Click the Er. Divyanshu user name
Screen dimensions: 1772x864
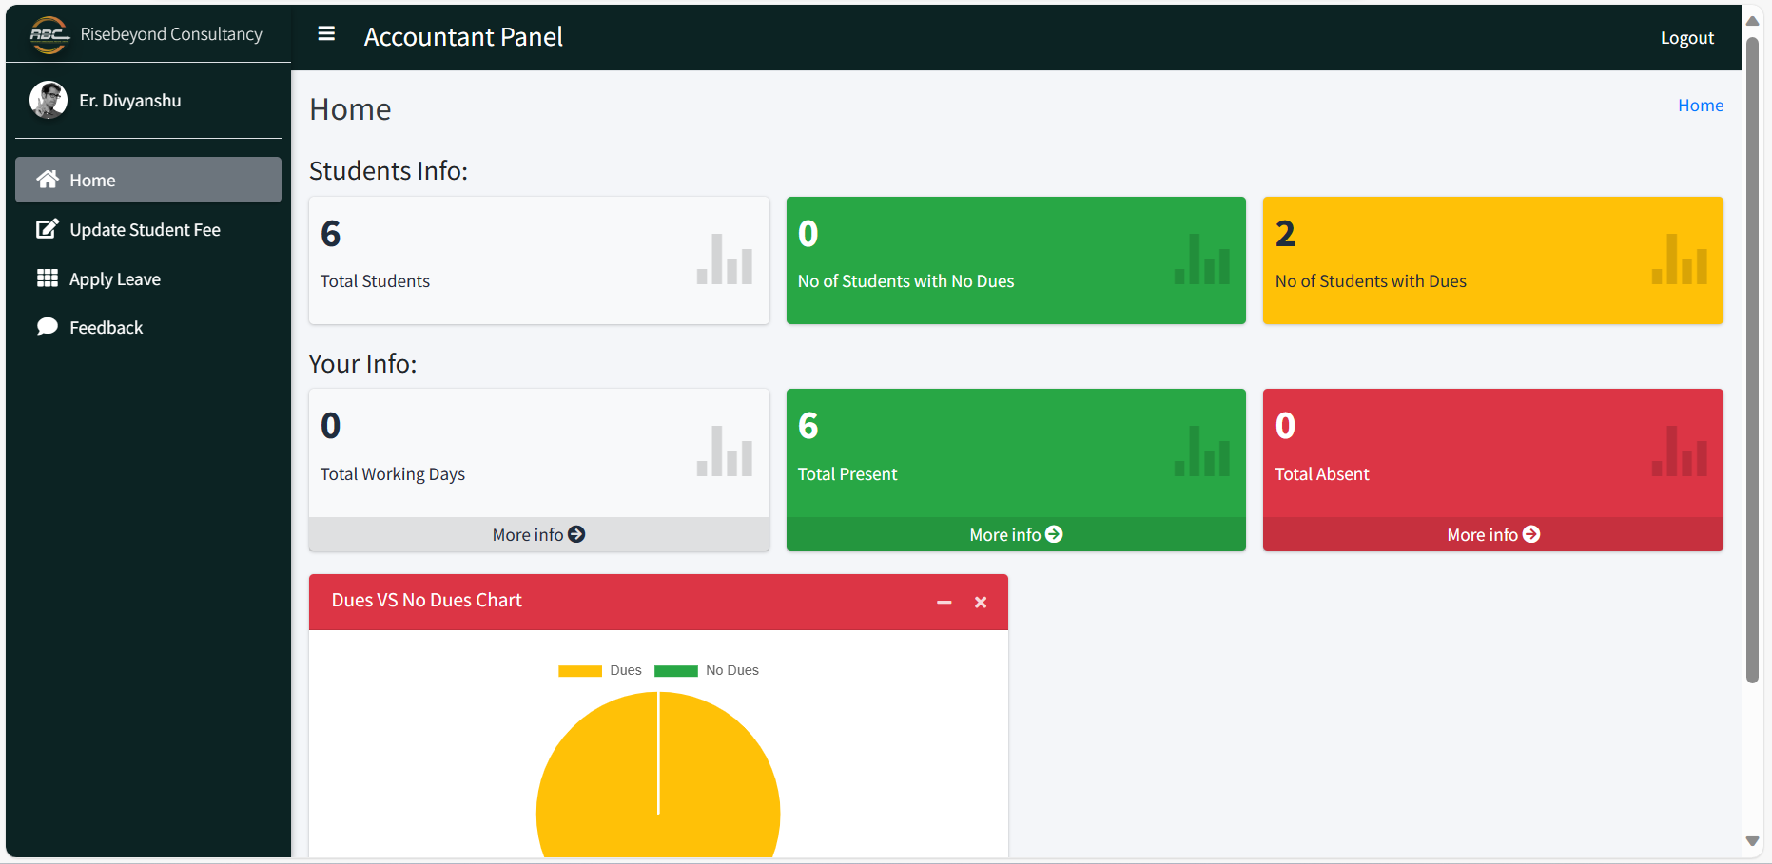click(x=130, y=100)
